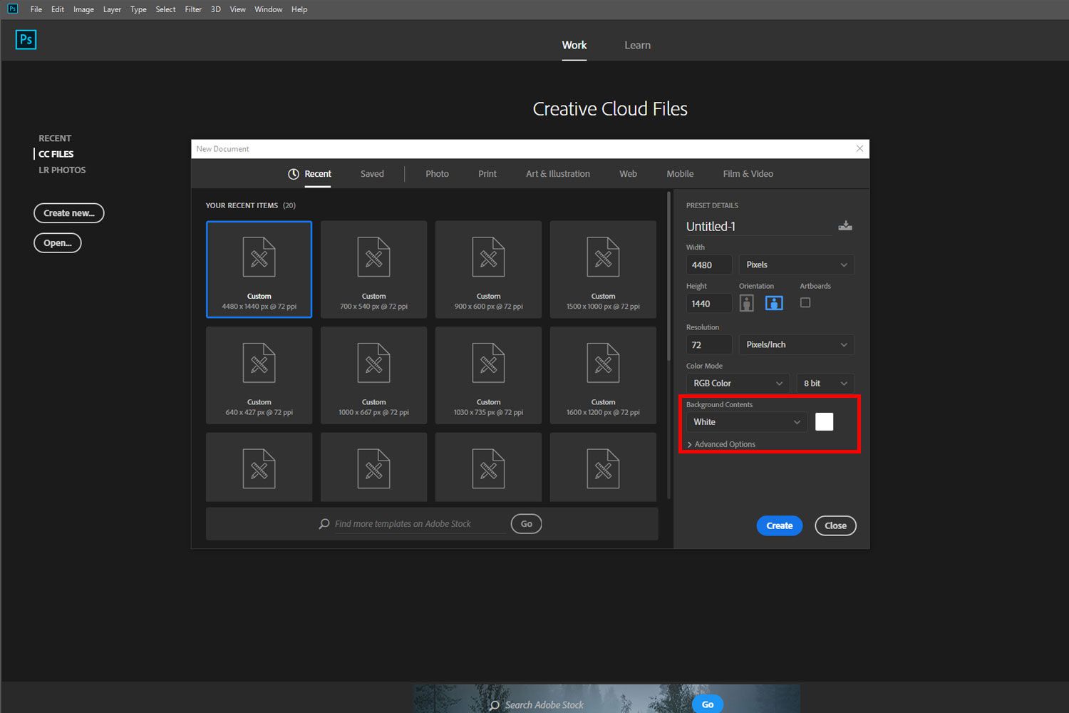Viewport: 1069px width, 713px height.
Task: Open the width units Pixels dropdown
Action: (796, 264)
